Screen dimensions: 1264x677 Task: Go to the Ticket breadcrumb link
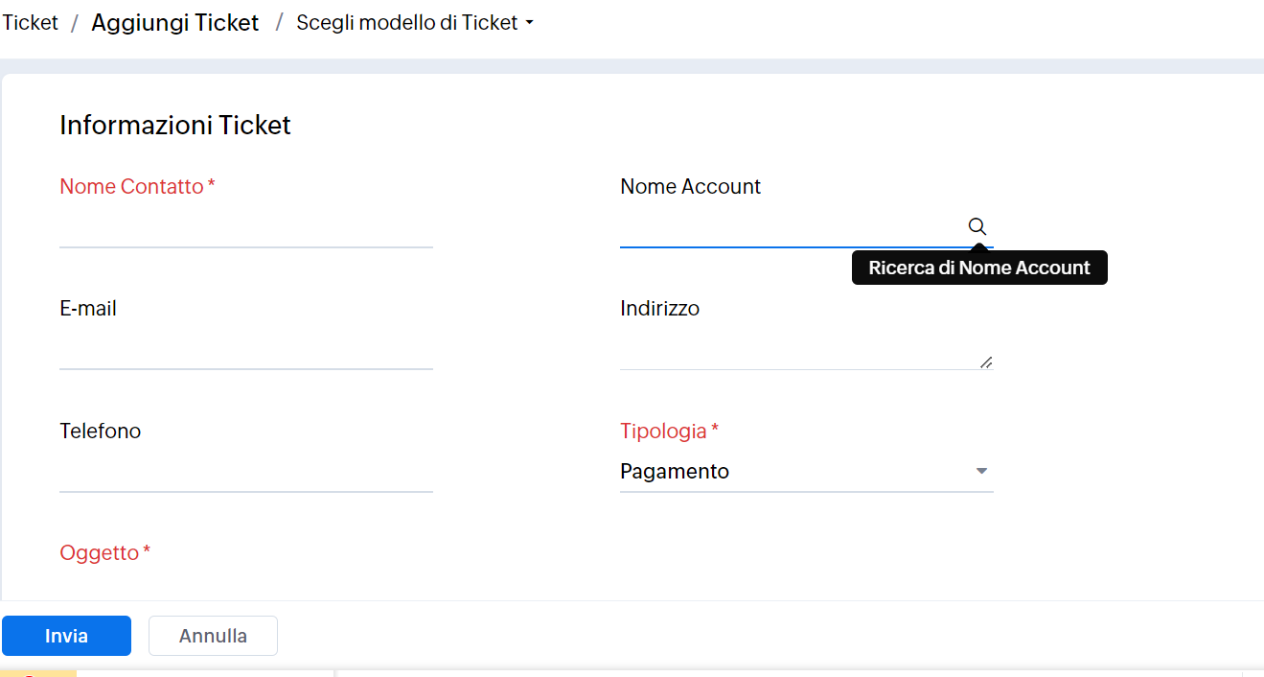(31, 23)
